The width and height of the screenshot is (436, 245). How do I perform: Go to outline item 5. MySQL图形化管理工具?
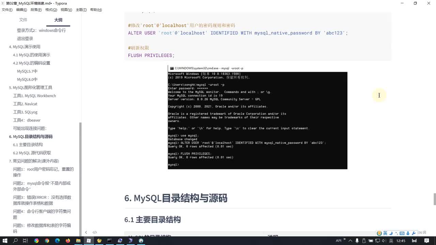click(31, 87)
